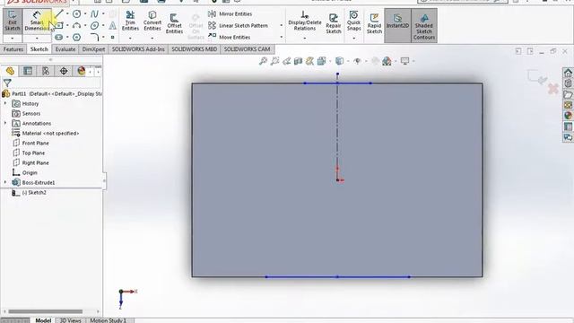
Task: Switch to the 3D Views tab
Action: [x=71, y=320]
